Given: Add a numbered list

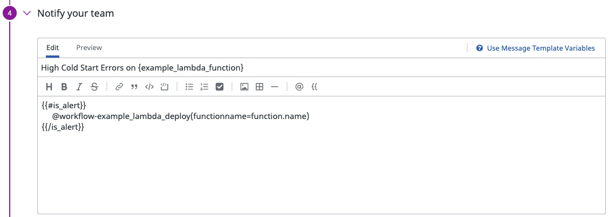Looking at the screenshot, I should (204, 87).
